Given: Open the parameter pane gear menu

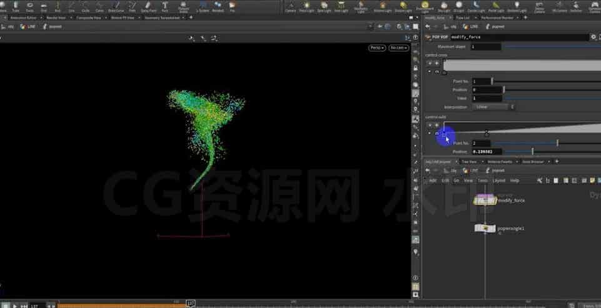Looking at the screenshot, I should (593, 37).
